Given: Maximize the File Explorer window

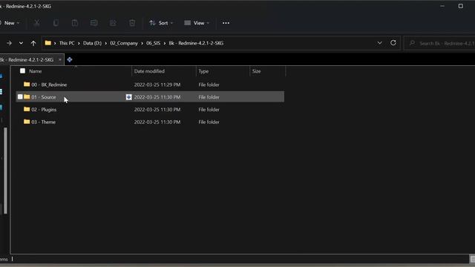Looking at the screenshot, I should pos(460,6).
